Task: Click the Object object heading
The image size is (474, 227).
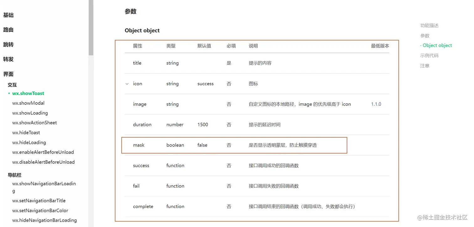Action: pyautogui.click(x=142, y=30)
